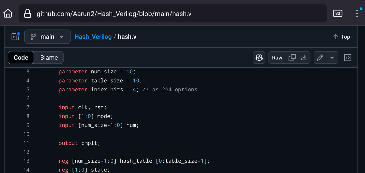The width and height of the screenshot is (365, 173).
Task: Select line number 3
Action: [x=28, y=72]
